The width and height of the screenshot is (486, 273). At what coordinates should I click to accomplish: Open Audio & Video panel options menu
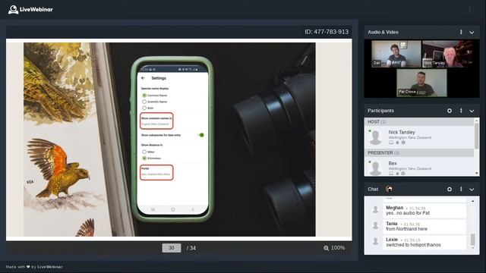461,32
